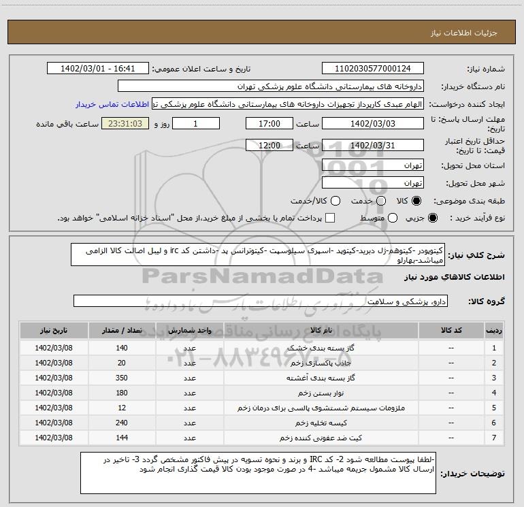The image size is (524, 507).
Task: Click the announcement date field 1402/03/01 - 16:41
Action: click(97, 69)
